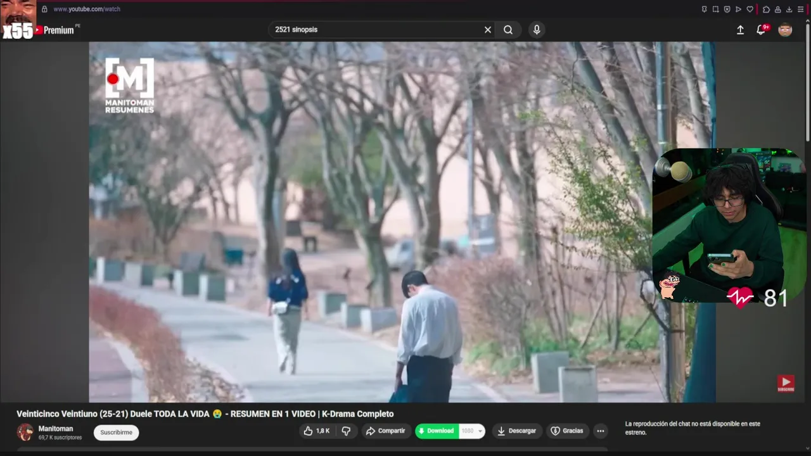811x456 pixels.
Task: Click the Compartir share button
Action: [385, 431]
